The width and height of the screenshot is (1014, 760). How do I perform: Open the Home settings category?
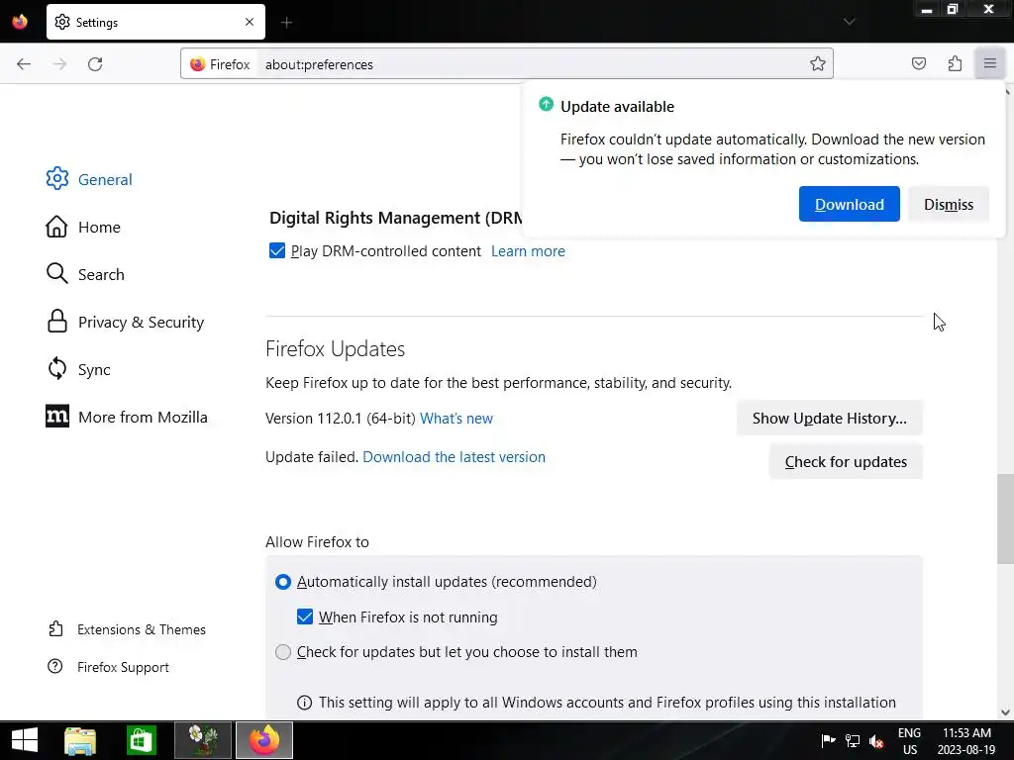[99, 227]
